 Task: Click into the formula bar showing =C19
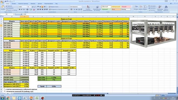click(x=99, y=14)
